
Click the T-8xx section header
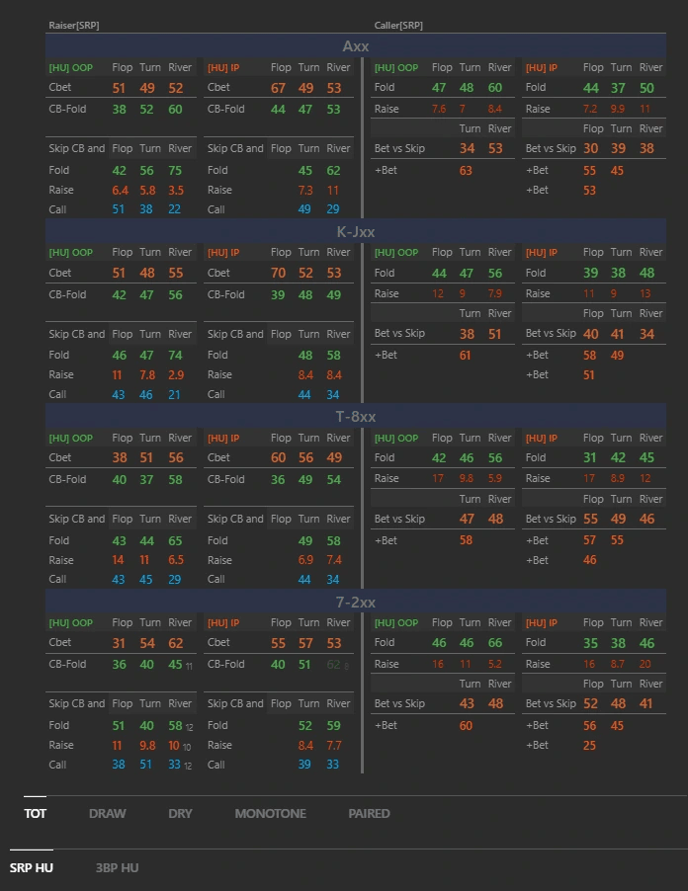tap(356, 417)
